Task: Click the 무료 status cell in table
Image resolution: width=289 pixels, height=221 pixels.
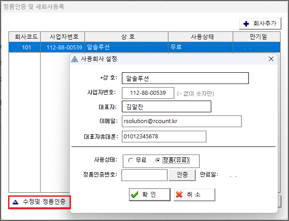Action: (201, 47)
